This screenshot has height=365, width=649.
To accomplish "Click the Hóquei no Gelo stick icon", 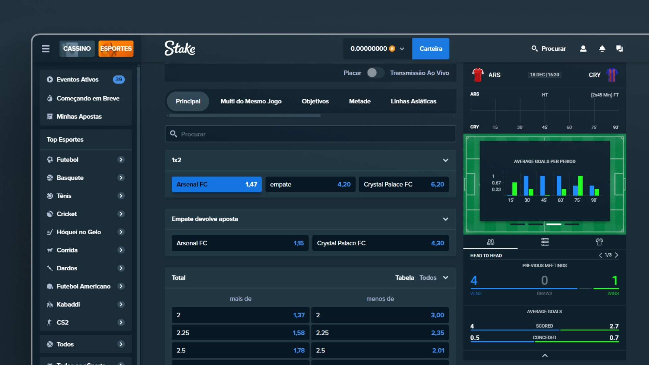I will (50, 232).
